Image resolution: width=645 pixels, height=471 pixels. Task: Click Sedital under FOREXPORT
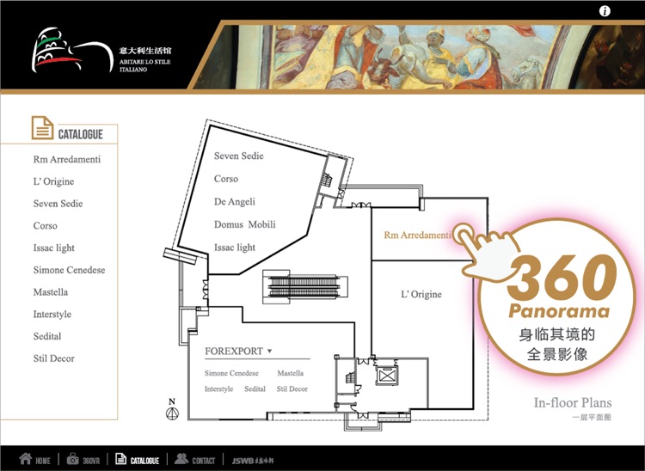tap(255, 388)
